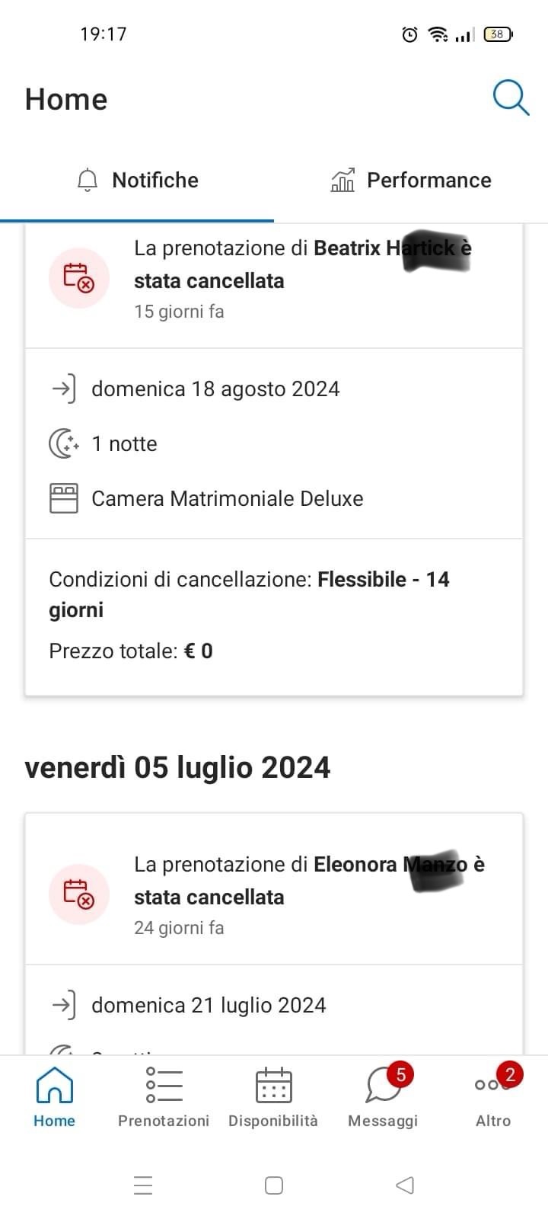Tap the moon icon beside 1 notte
548x1219 pixels.
pyautogui.click(x=64, y=443)
